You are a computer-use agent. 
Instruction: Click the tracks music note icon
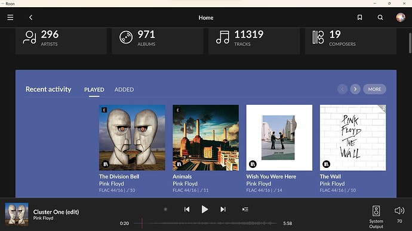tap(223, 38)
